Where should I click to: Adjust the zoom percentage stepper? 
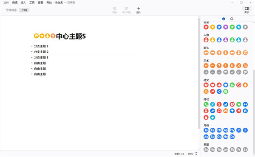click(196, 154)
